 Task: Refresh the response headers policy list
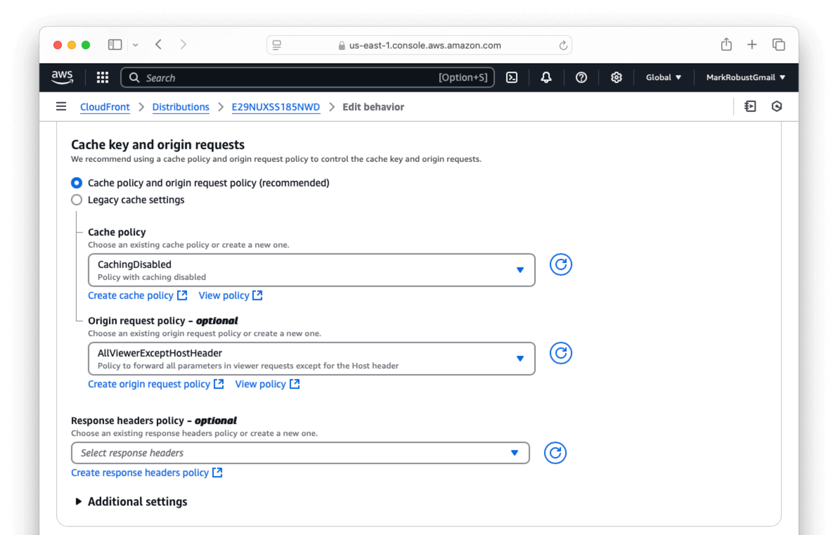tap(555, 453)
